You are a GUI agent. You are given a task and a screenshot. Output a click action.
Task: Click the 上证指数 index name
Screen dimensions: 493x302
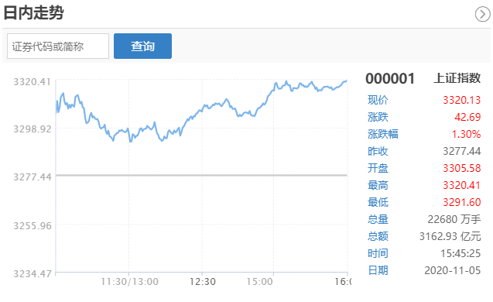(x=457, y=78)
